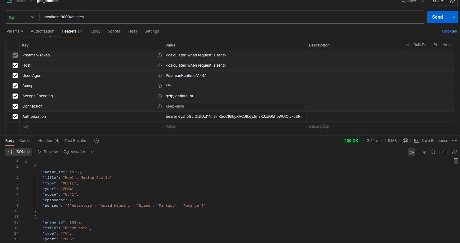Click the network globe icon
460x243 pixels.
[x=405, y=141]
